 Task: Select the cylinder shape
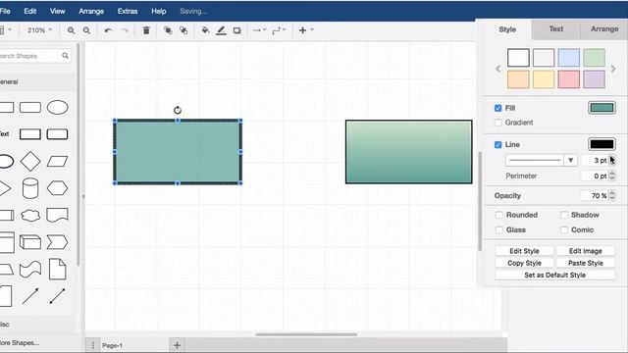click(30, 188)
